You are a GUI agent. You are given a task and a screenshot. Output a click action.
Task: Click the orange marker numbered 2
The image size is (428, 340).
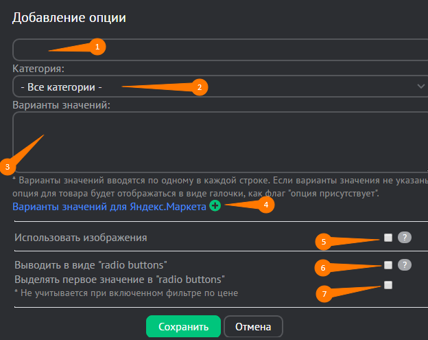(199, 87)
